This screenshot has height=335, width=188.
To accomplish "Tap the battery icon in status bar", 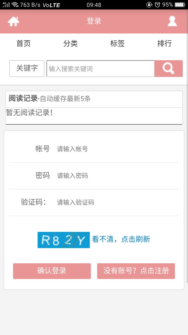I will coord(180,5).
